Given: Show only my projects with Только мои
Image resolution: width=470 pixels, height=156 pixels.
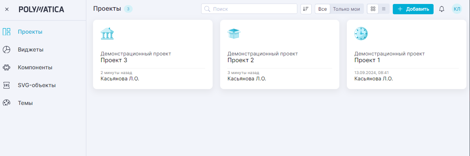Looking at the screenshot, I should click(x=346, y=9).
